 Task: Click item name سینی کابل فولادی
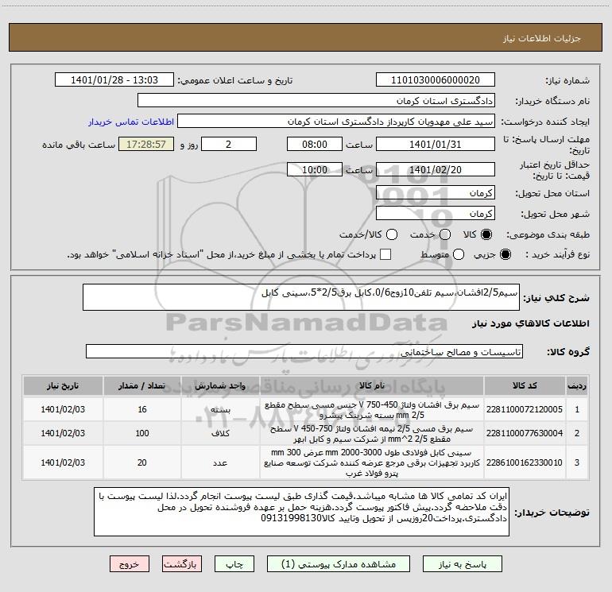pyautogui.click(x=372, y=462)
